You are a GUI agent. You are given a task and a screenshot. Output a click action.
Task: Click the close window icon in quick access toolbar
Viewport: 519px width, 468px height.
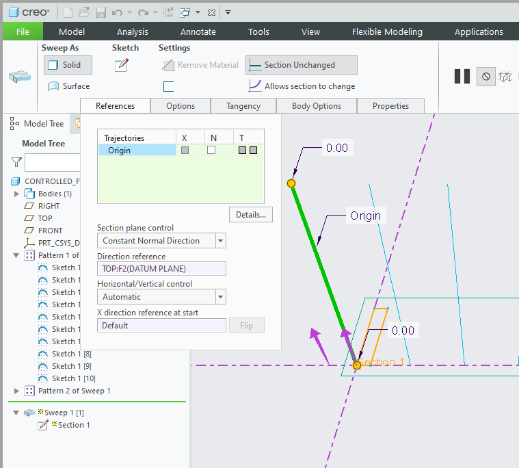point(211,12)
